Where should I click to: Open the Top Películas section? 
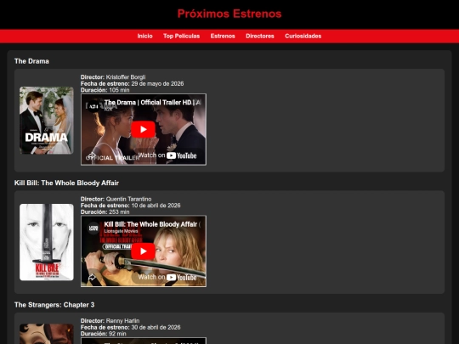point(182,36)
